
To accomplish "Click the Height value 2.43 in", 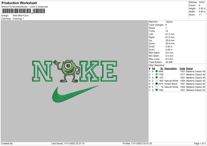I will (202, 8).
